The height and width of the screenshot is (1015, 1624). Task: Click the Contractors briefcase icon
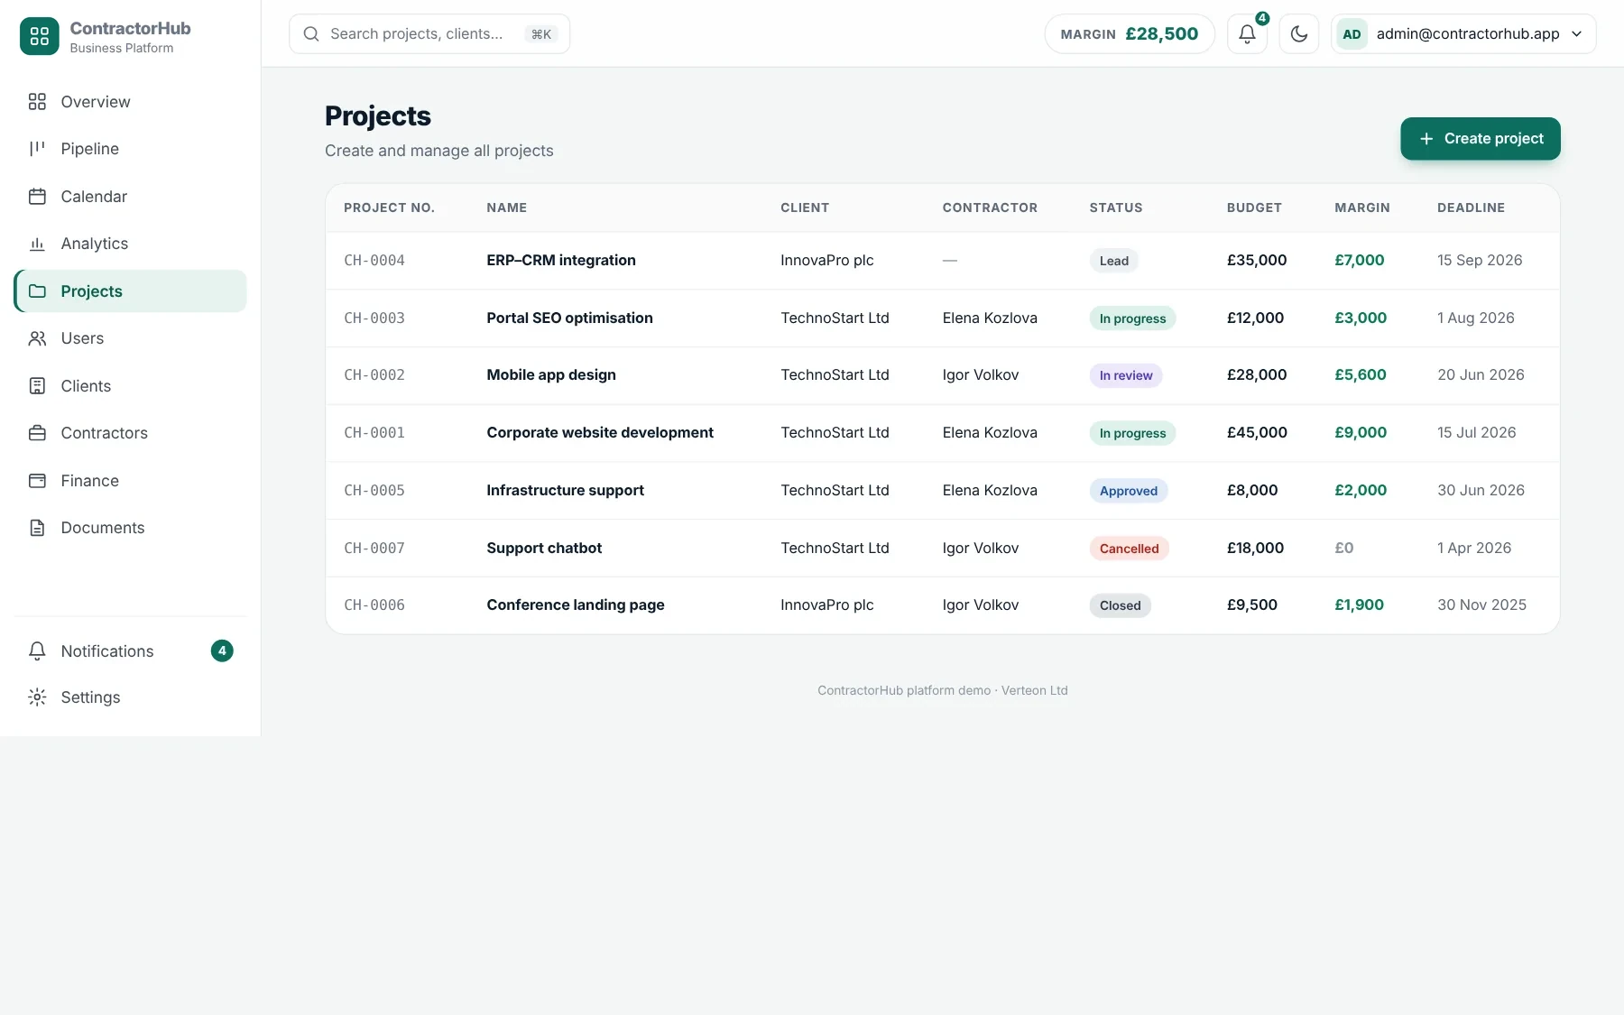tap(37, 433)
